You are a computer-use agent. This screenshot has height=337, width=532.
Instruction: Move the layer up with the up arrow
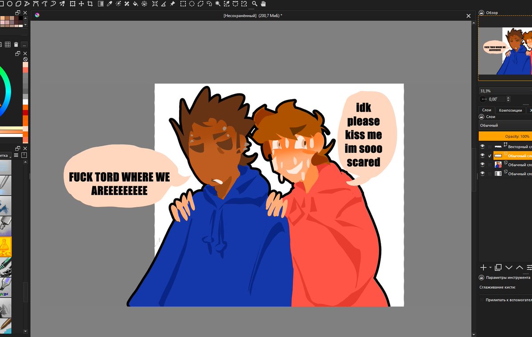coord(520,267)
